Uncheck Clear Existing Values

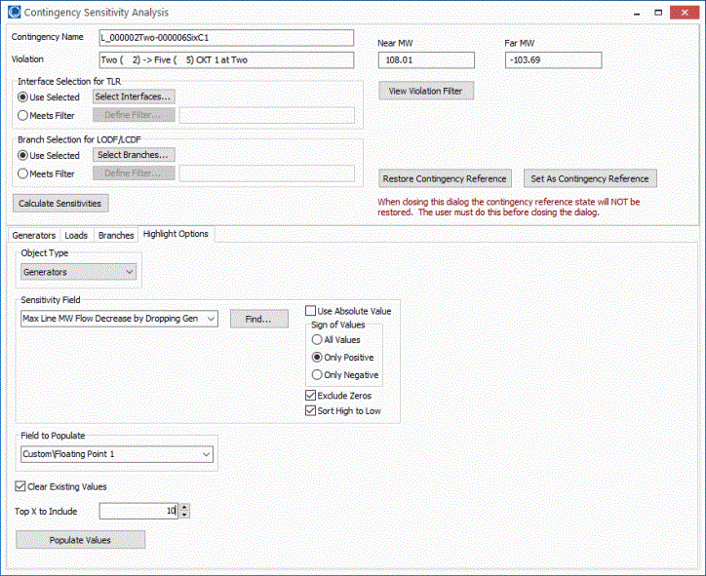click(21, 486)
